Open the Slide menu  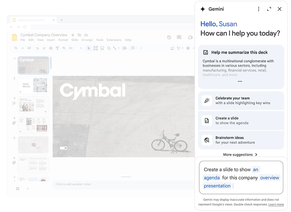pos(75,40)
